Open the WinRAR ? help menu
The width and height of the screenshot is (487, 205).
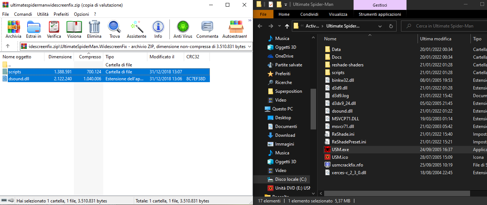tap(95, 14)
